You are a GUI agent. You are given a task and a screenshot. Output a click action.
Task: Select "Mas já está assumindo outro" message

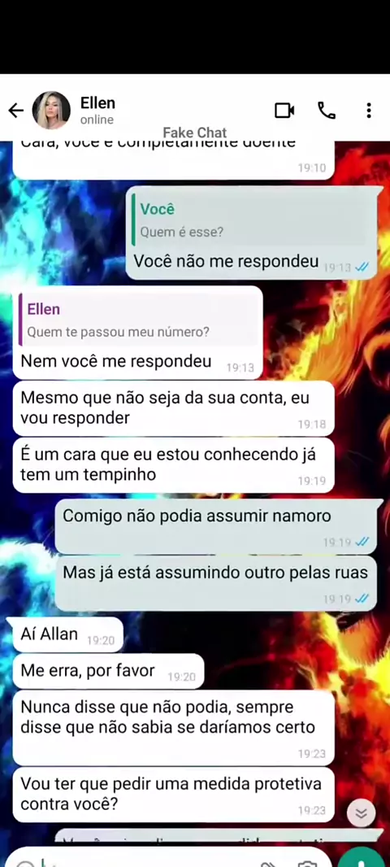click(216, 583)
